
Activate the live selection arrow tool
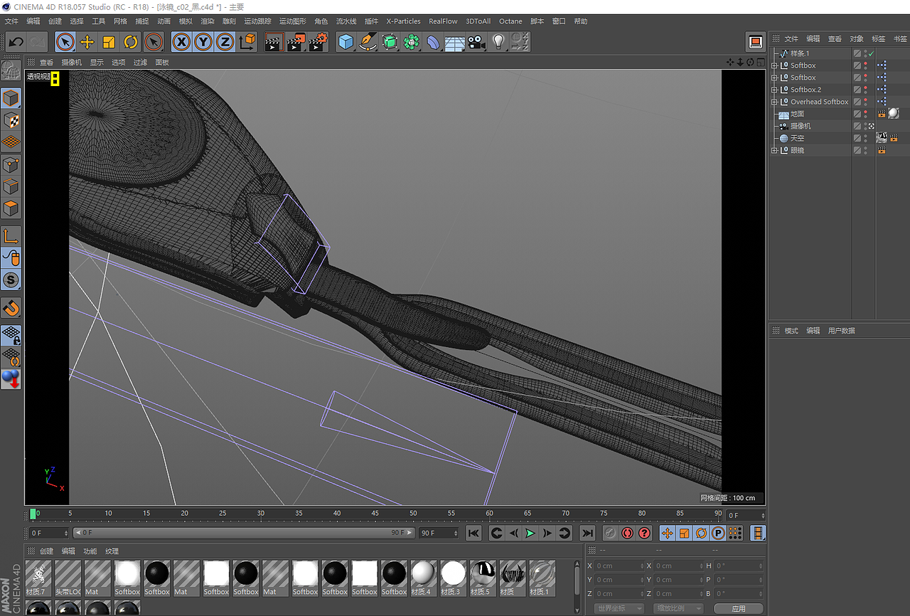65,42
